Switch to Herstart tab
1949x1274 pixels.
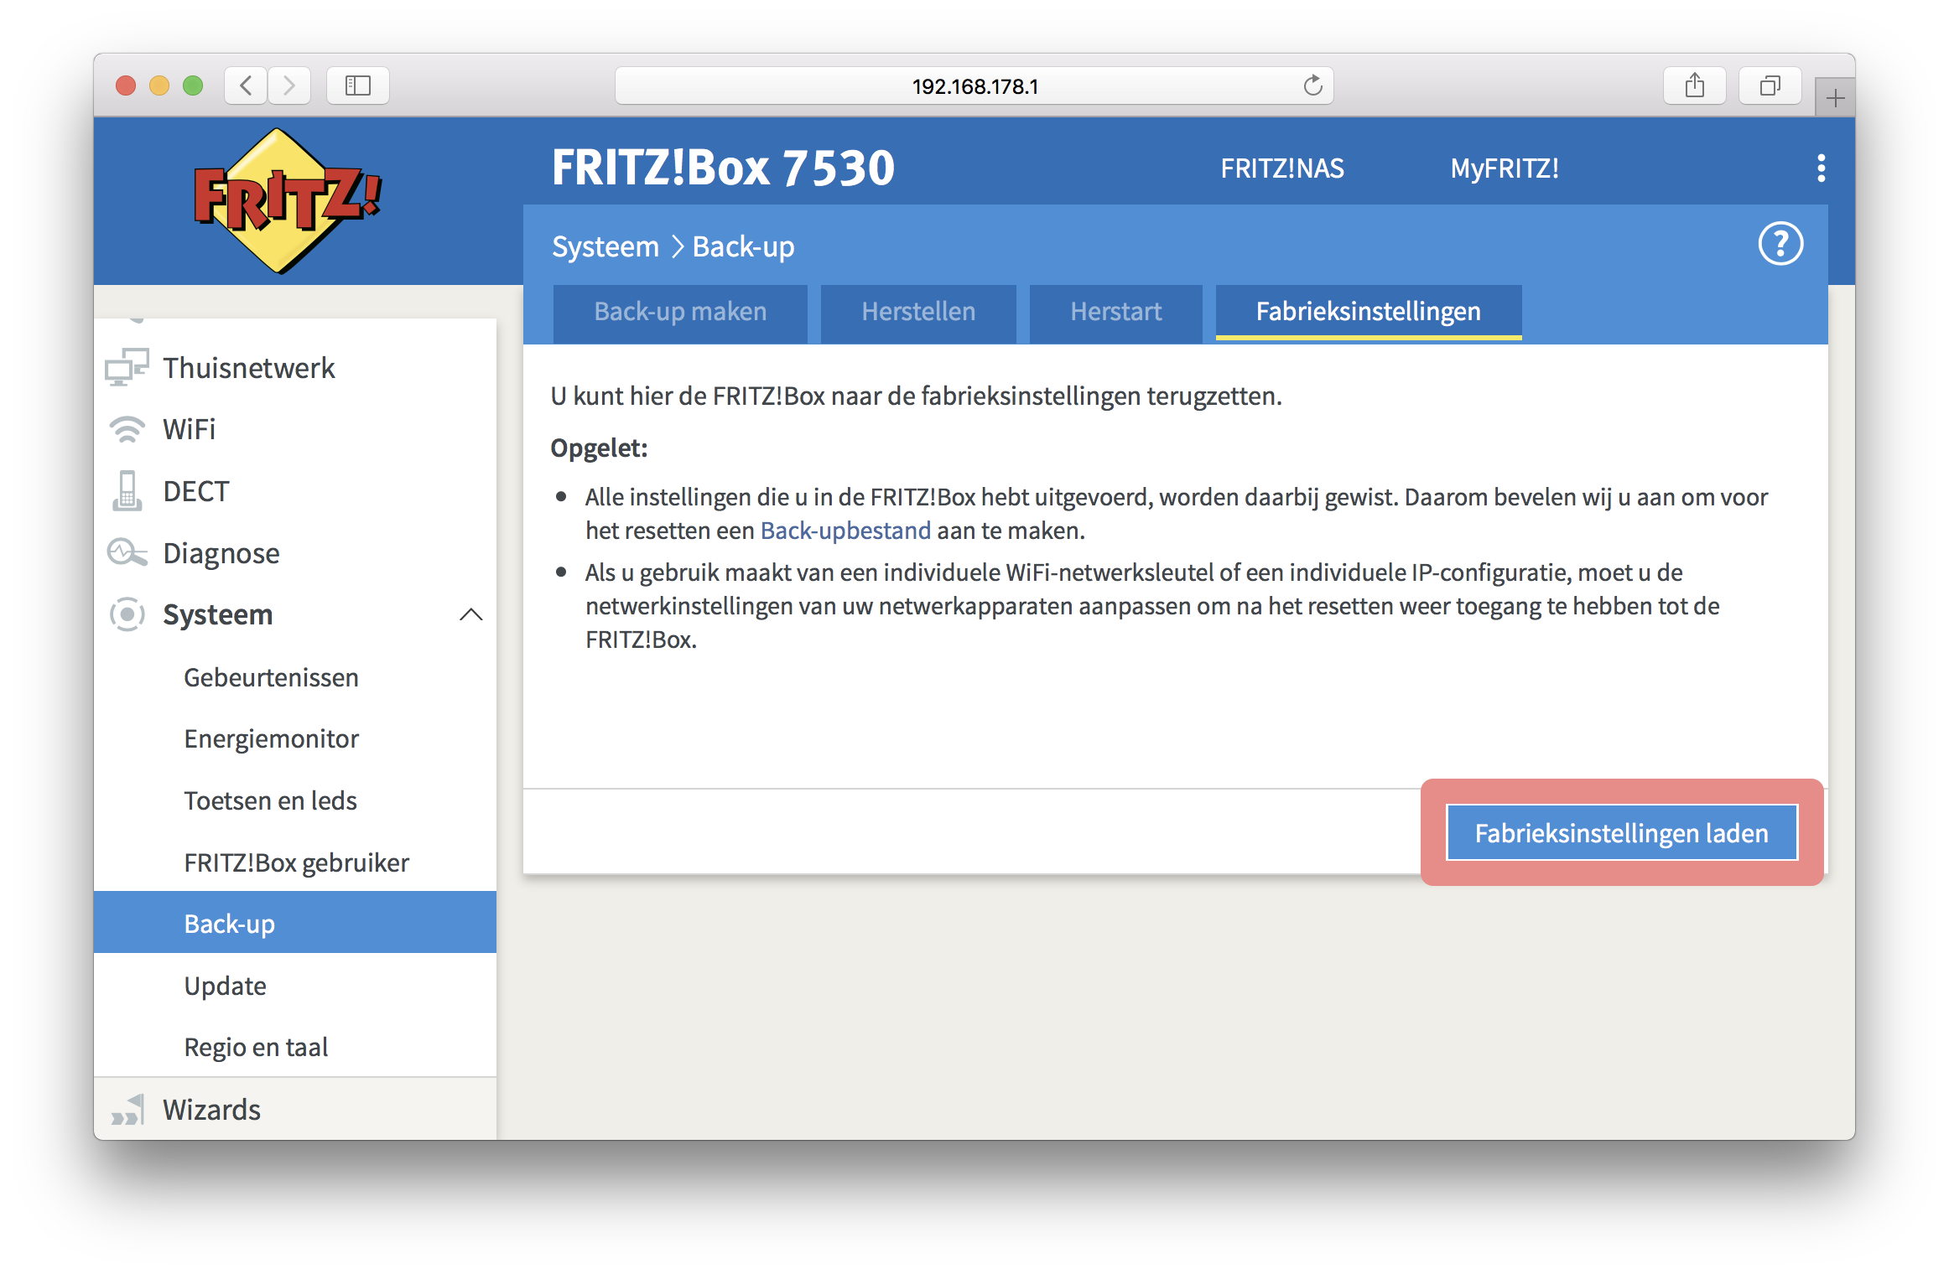1115,313
